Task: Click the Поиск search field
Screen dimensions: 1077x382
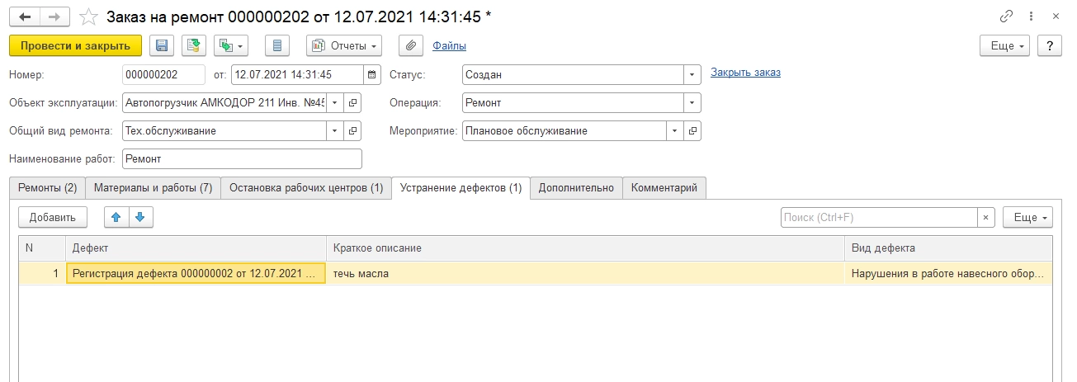Action: click(878, 217)
